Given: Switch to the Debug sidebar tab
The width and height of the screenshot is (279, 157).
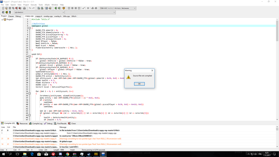Looking at the screenshot, I should (x=18, y=16).
